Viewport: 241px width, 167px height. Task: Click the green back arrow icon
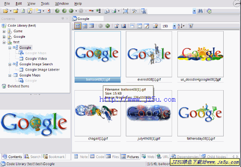point(71,11)
